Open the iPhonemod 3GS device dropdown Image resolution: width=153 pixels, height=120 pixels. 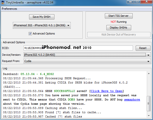click(42, 25)
